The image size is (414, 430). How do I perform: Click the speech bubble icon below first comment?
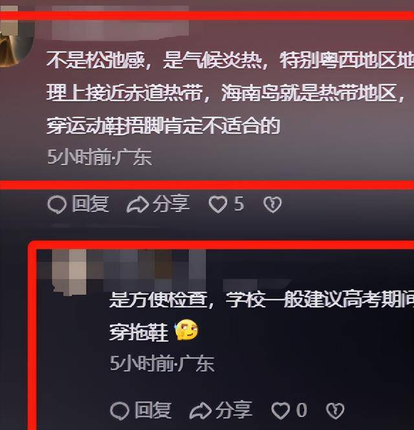pos(57,204)
